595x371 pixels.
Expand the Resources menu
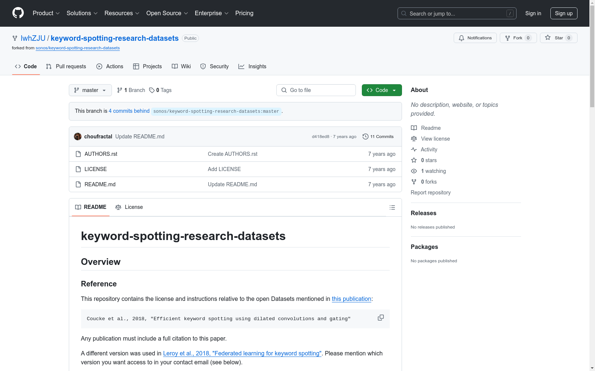(122, 13)
